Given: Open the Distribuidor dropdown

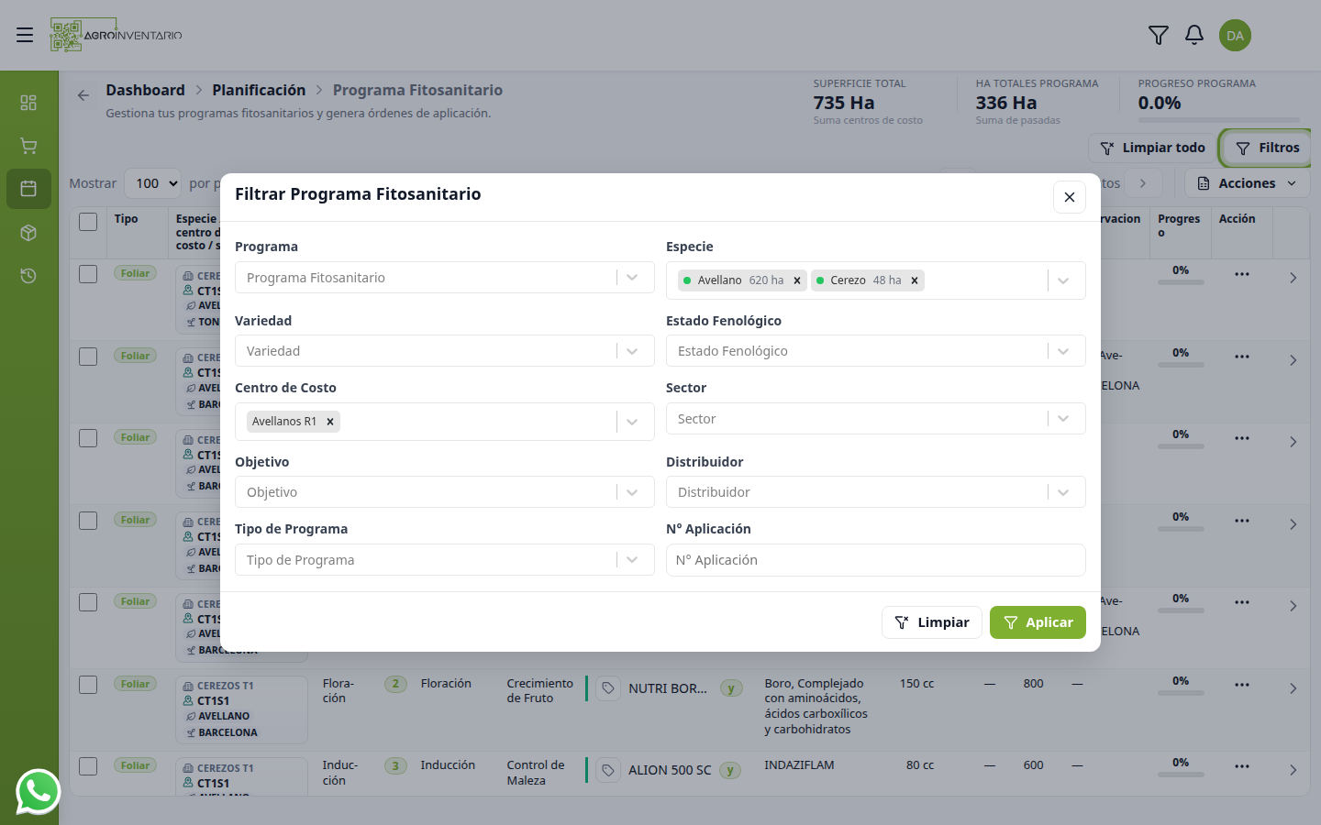Looking at the screenshot, I should point(876,492).
